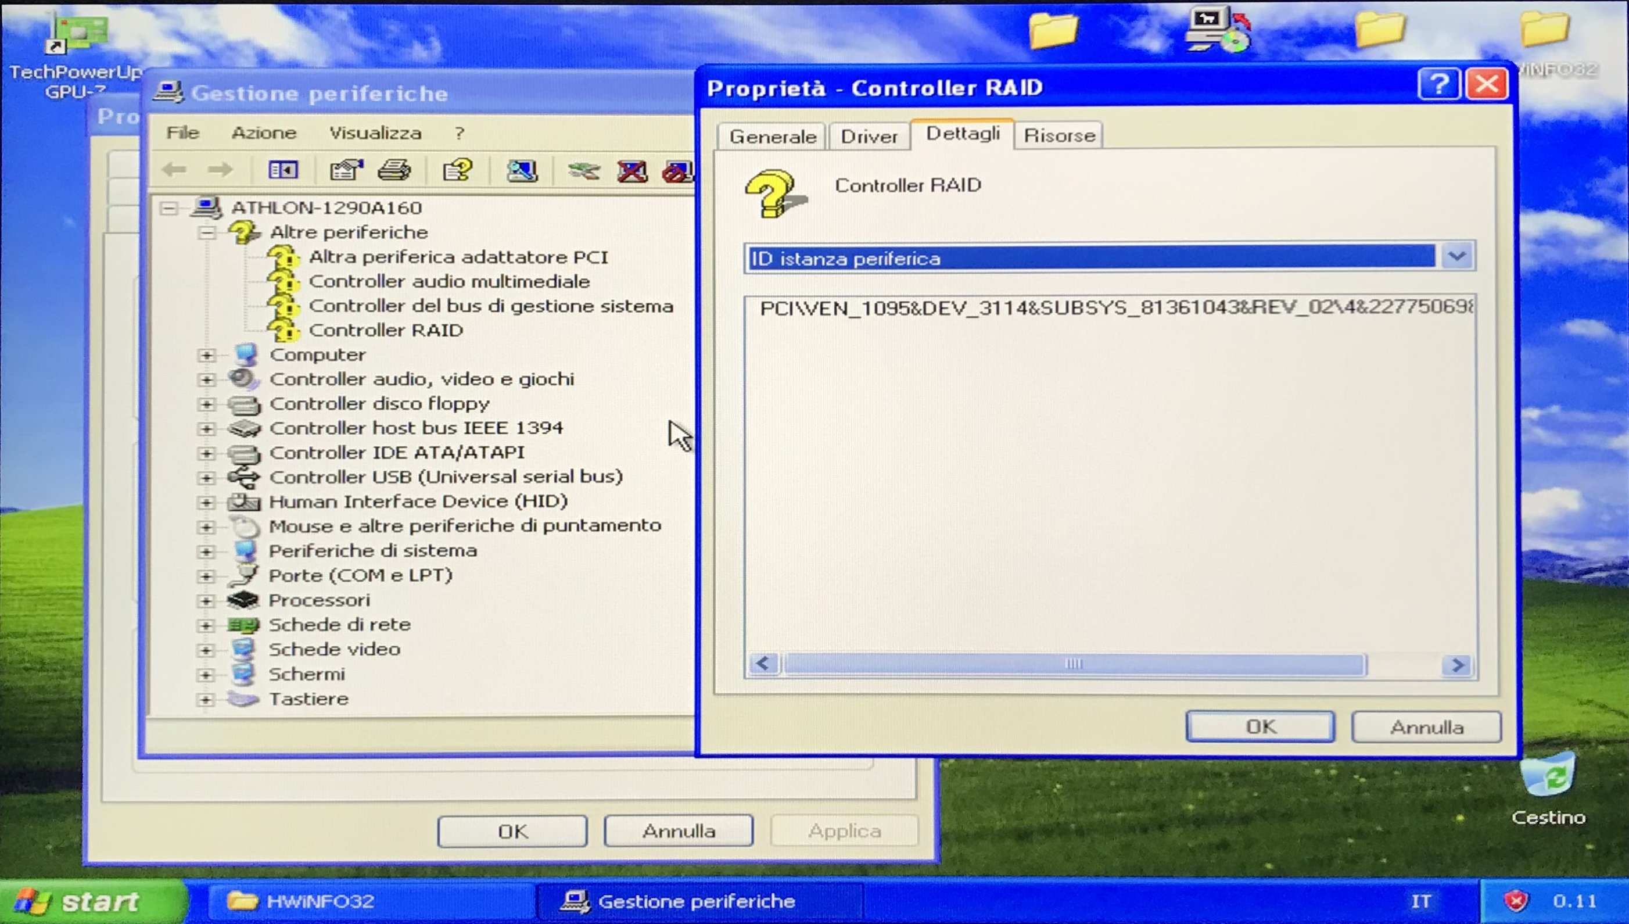This screenshot has height=924, width=1629.
Task: Expand the Processori tree node
Action: [x=206, y=601]
